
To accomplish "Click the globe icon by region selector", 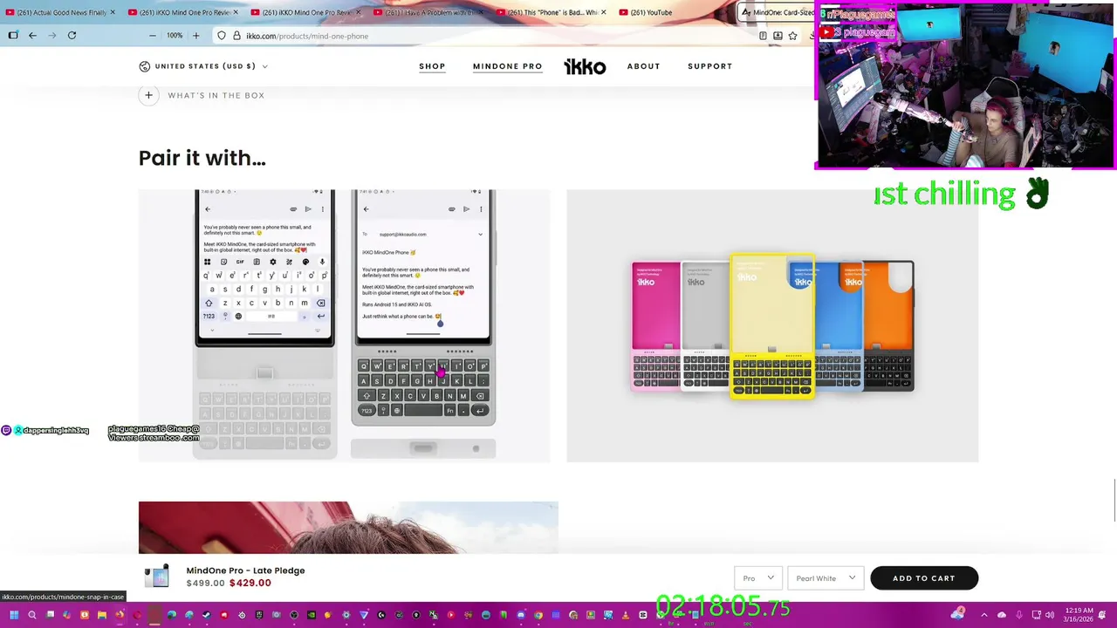I will (x=144, y=66).
